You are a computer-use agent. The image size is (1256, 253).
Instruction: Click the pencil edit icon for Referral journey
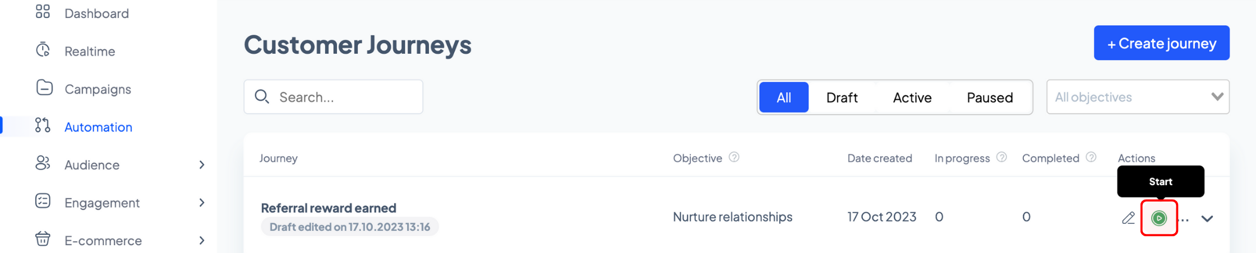click(1128, 218)
